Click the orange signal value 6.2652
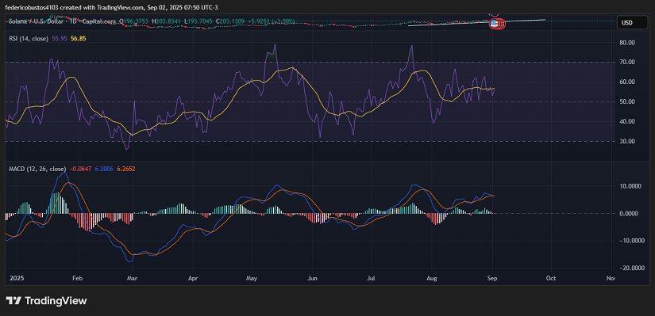This screenshot has height=316, width=655. pos(125,169)
